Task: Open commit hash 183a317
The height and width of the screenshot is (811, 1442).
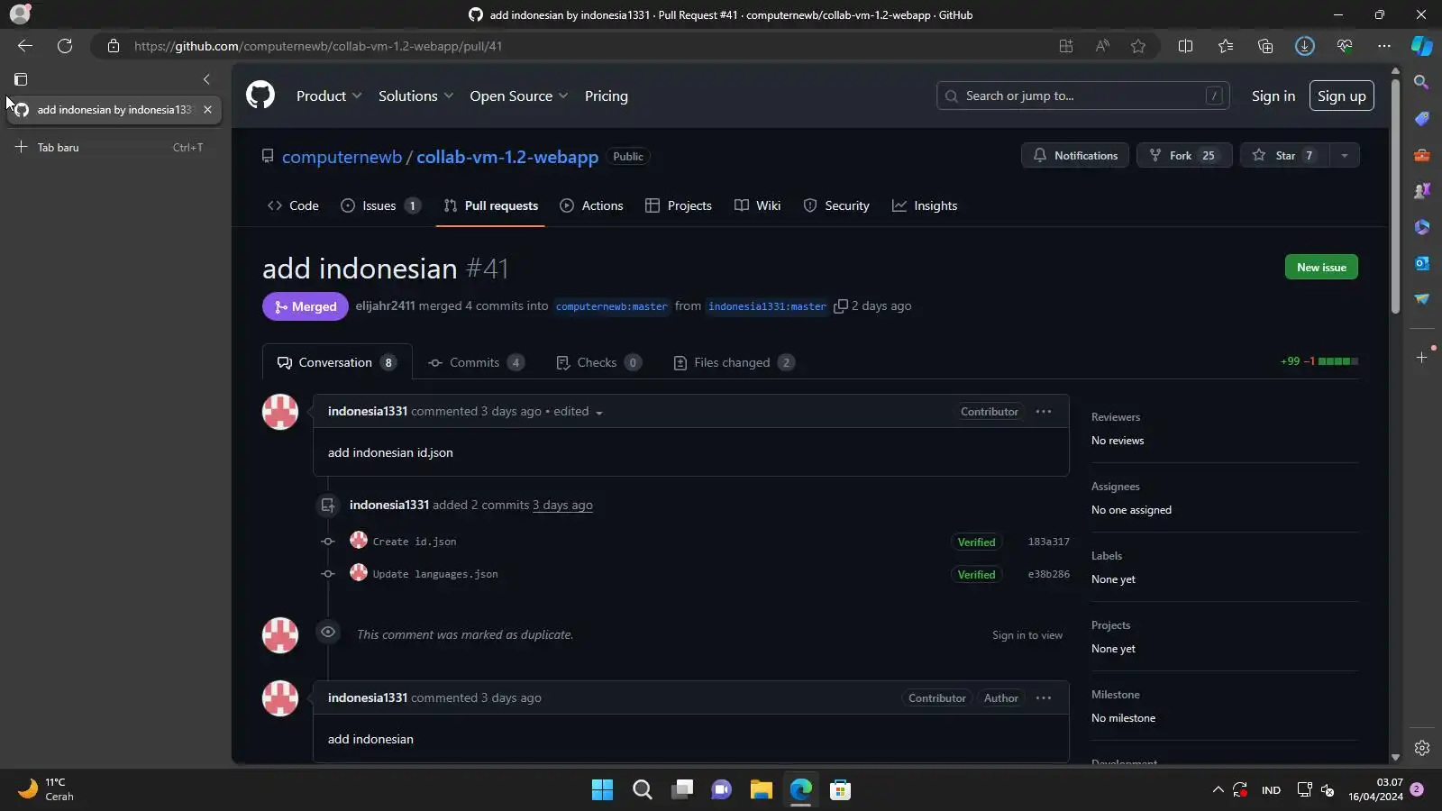Action: (1048, 542)
